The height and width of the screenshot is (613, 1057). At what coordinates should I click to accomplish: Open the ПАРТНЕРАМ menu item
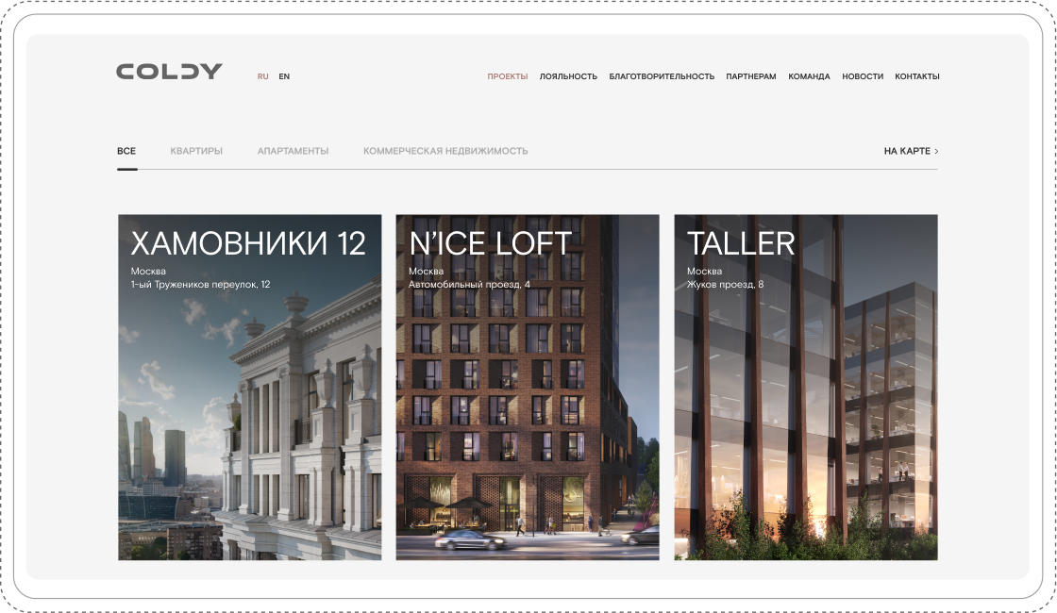[751, 76]
